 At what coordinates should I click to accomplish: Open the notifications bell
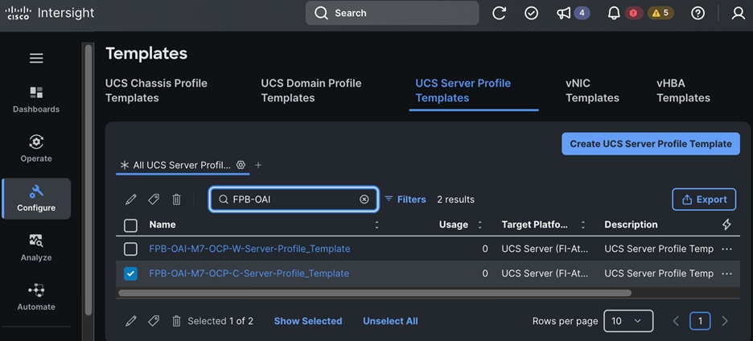point(614,13)
